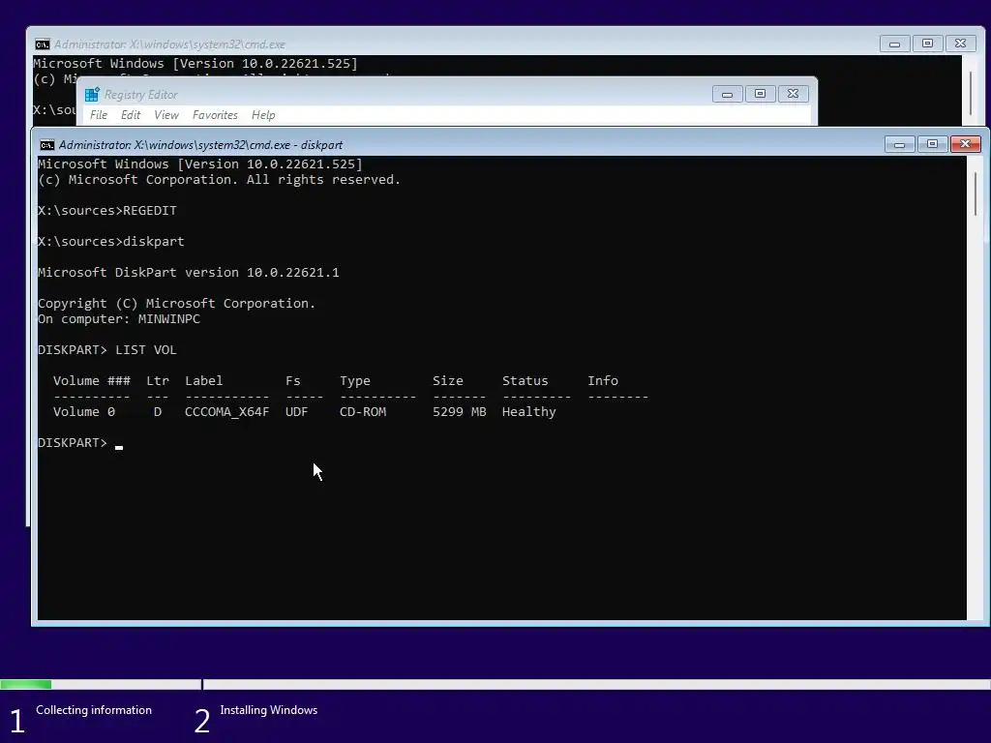
Task: Click the 'Collecting information' step label
Action: [x=94, y=710]
